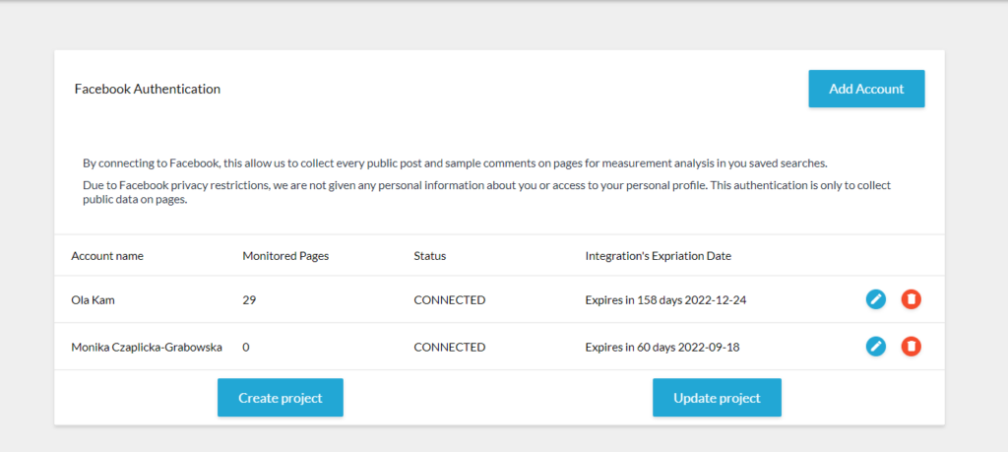This screenshot has width=1008, height=452.
Task: Click the 0 monitored pages value
Action: click(245, 348)
